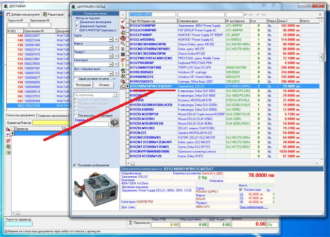The image size is (330, 237).
Task: Open the Още информация link
Action: click(254, 207)
